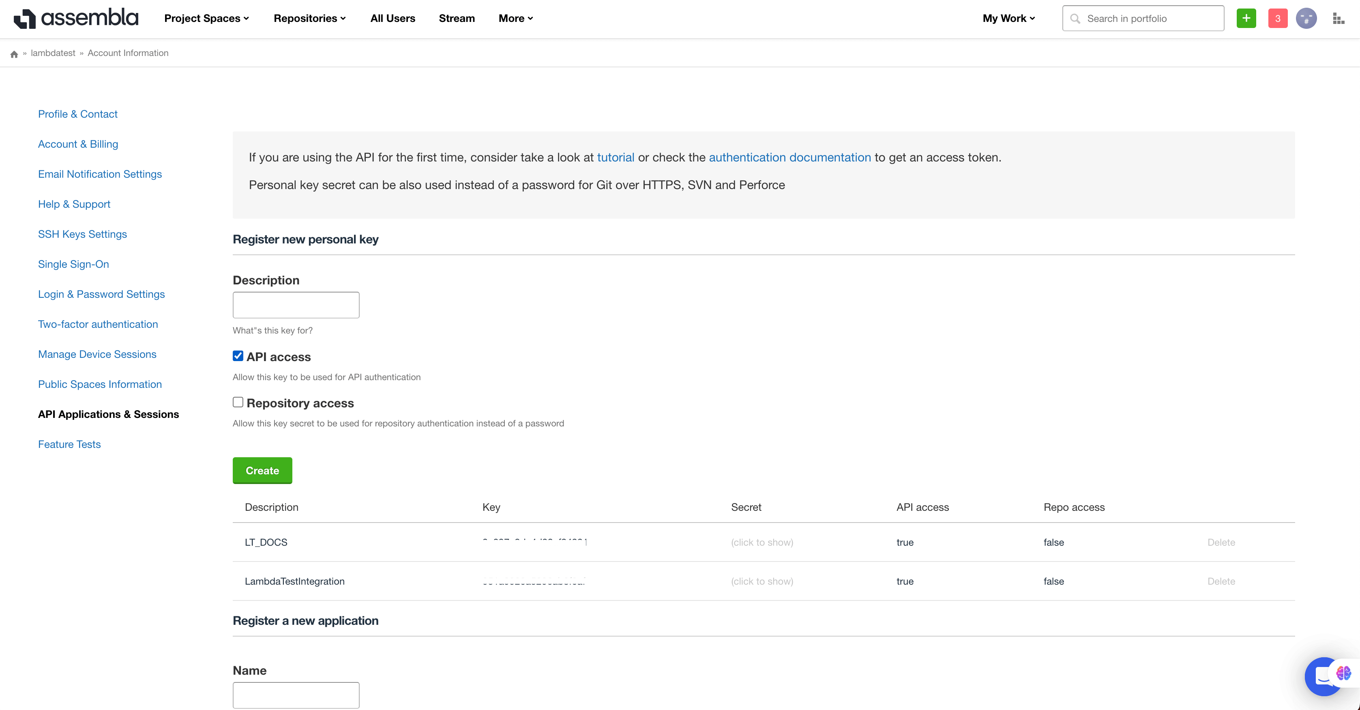Expand the Repositories dropdown
1360x710 pixels.
pos(310,19)
